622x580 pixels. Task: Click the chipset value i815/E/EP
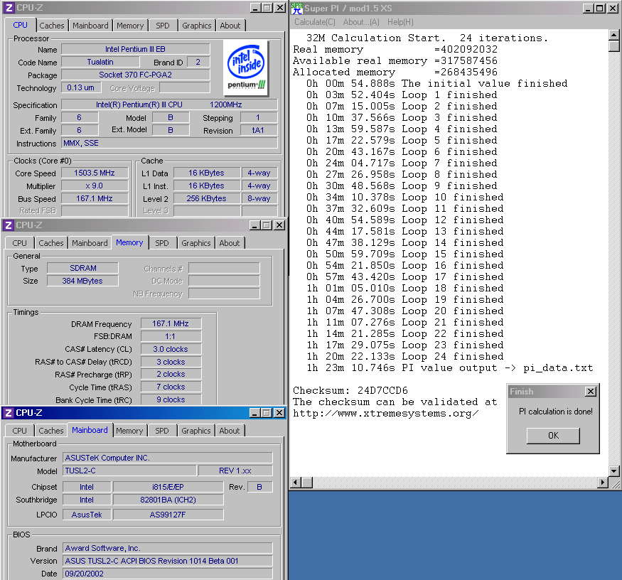pyautogui.click(x=168, y=487)
